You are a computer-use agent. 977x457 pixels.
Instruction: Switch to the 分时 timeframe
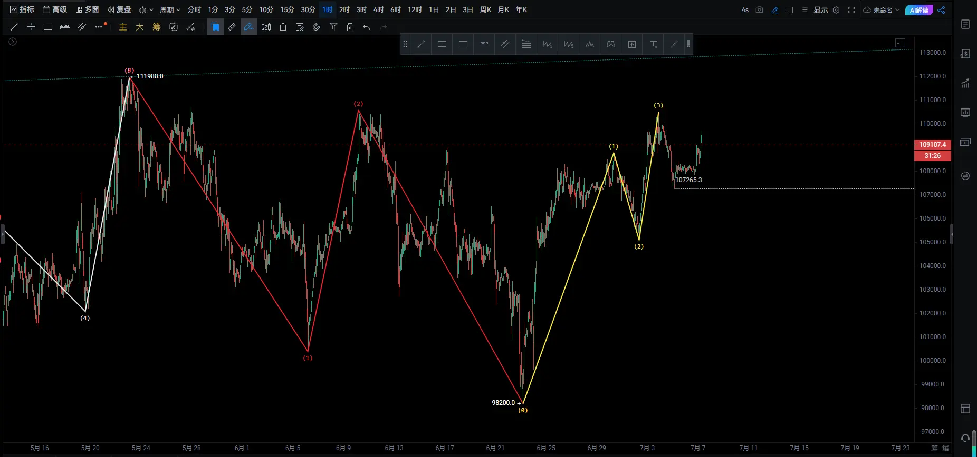coord(194,9)
